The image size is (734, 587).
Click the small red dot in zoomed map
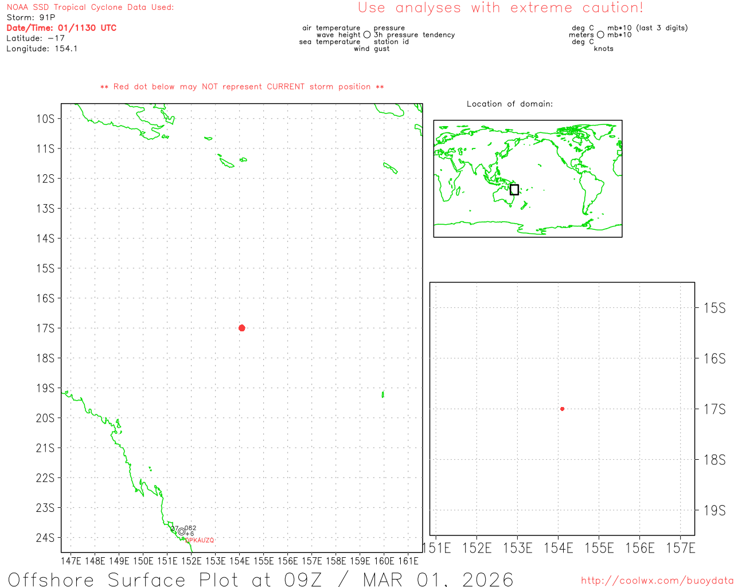tap(562, 409)
